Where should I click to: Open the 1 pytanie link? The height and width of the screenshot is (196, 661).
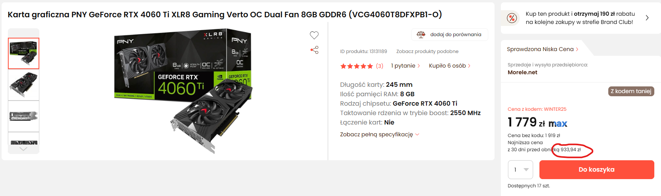[406, 66]
